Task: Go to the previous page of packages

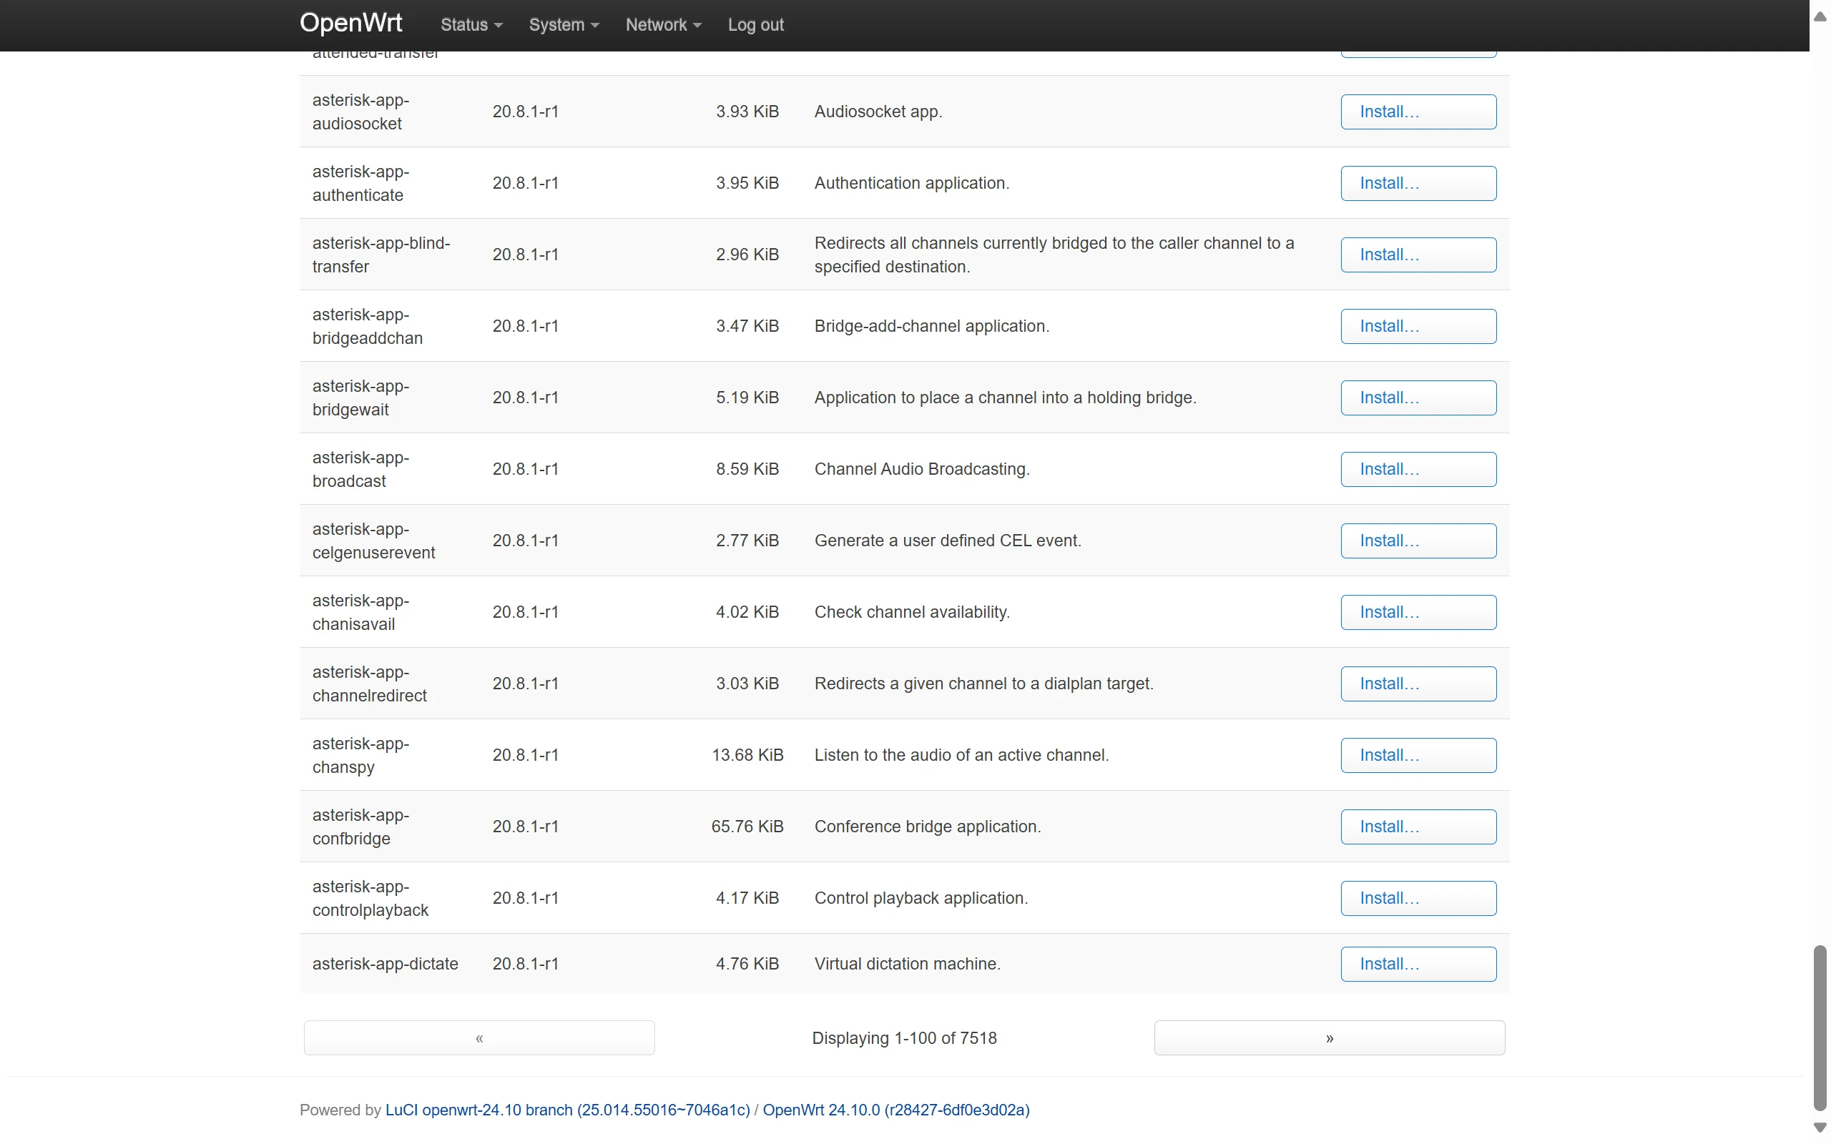Action: click(x=479, y=1037)
